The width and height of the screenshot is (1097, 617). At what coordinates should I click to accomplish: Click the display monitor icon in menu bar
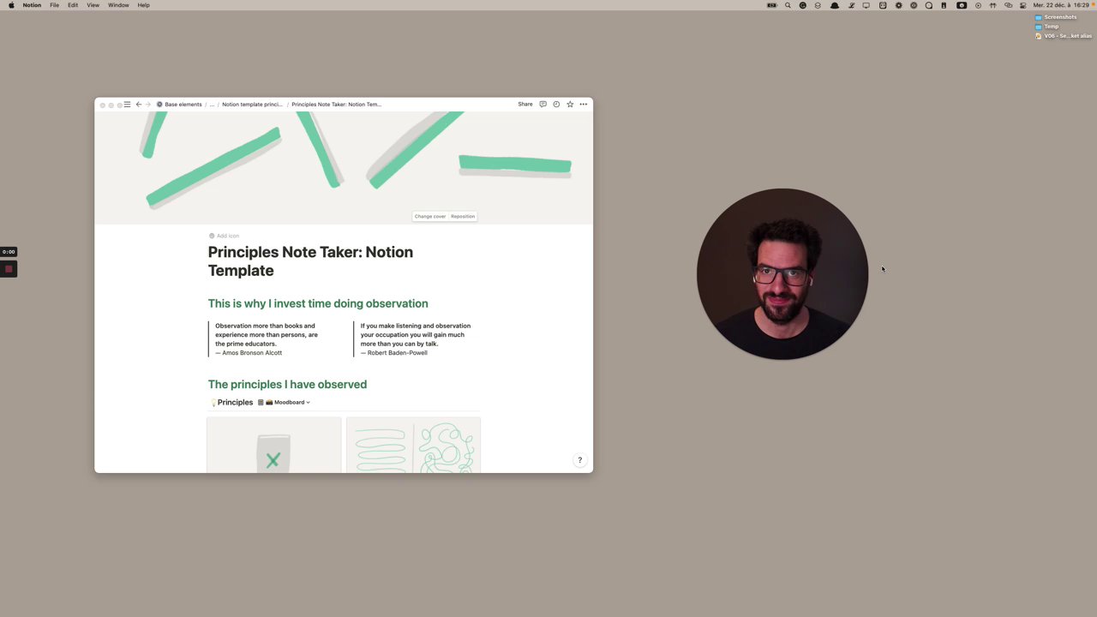click(866, 5)
